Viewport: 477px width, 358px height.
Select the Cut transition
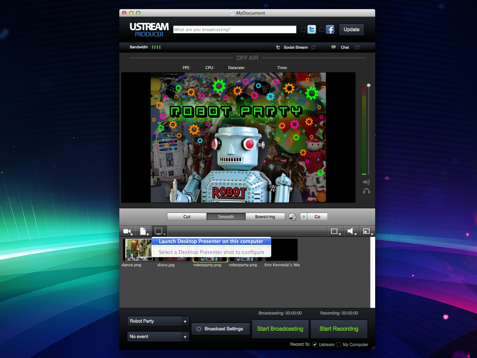[x=187, y=217]
